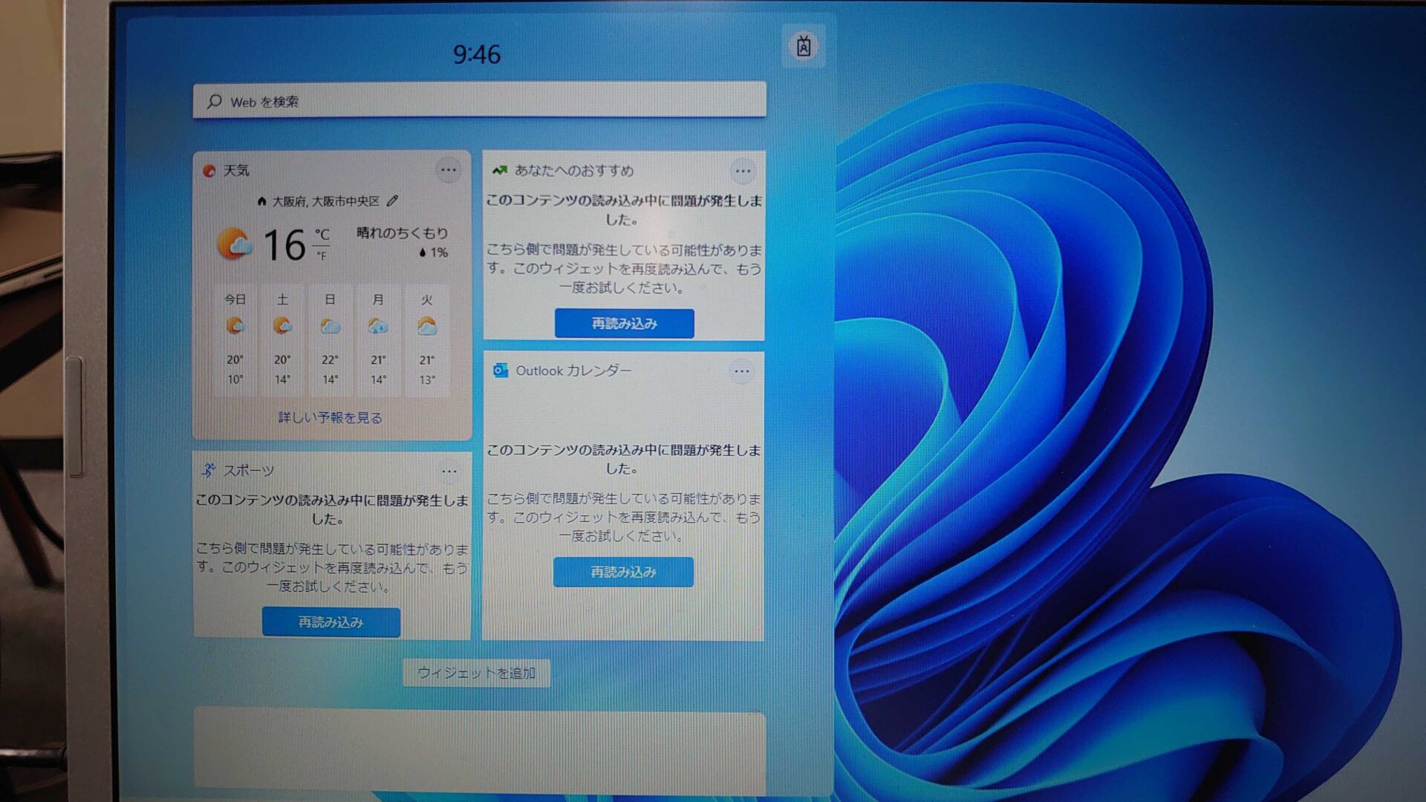This screenshot has height=802, width=1426.
Task: Open Weather widget more options menu
Action: tap(448, 170)
